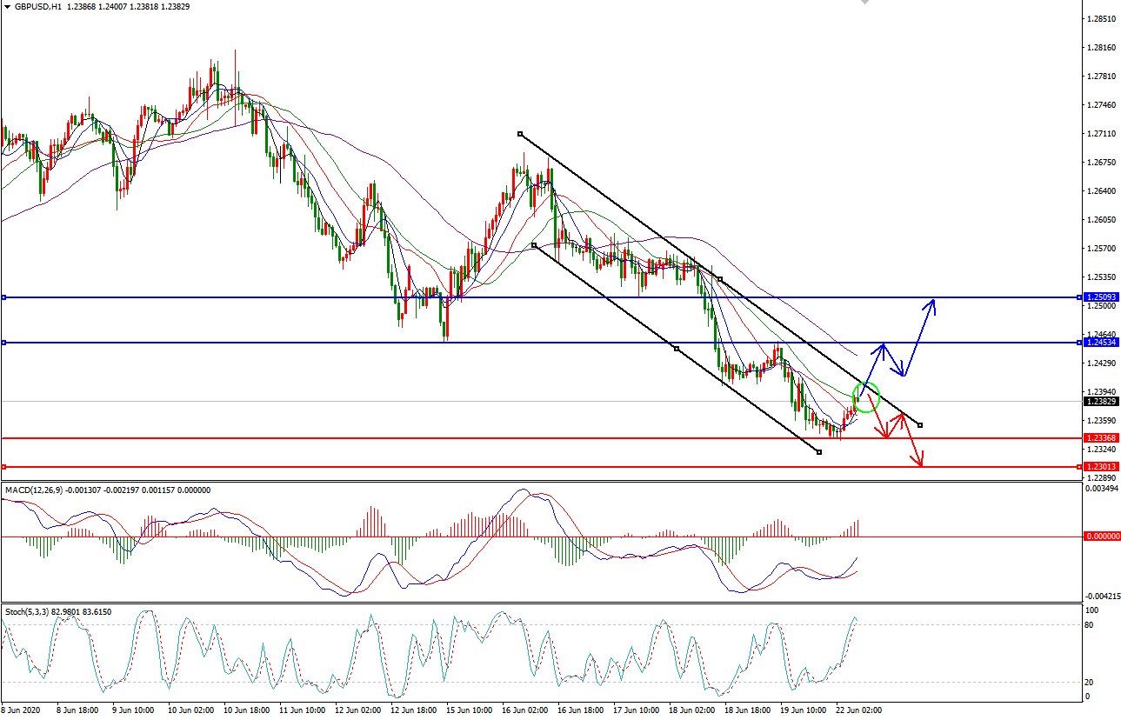Click the 12 Jun 02:00 time label

(357, 710)
